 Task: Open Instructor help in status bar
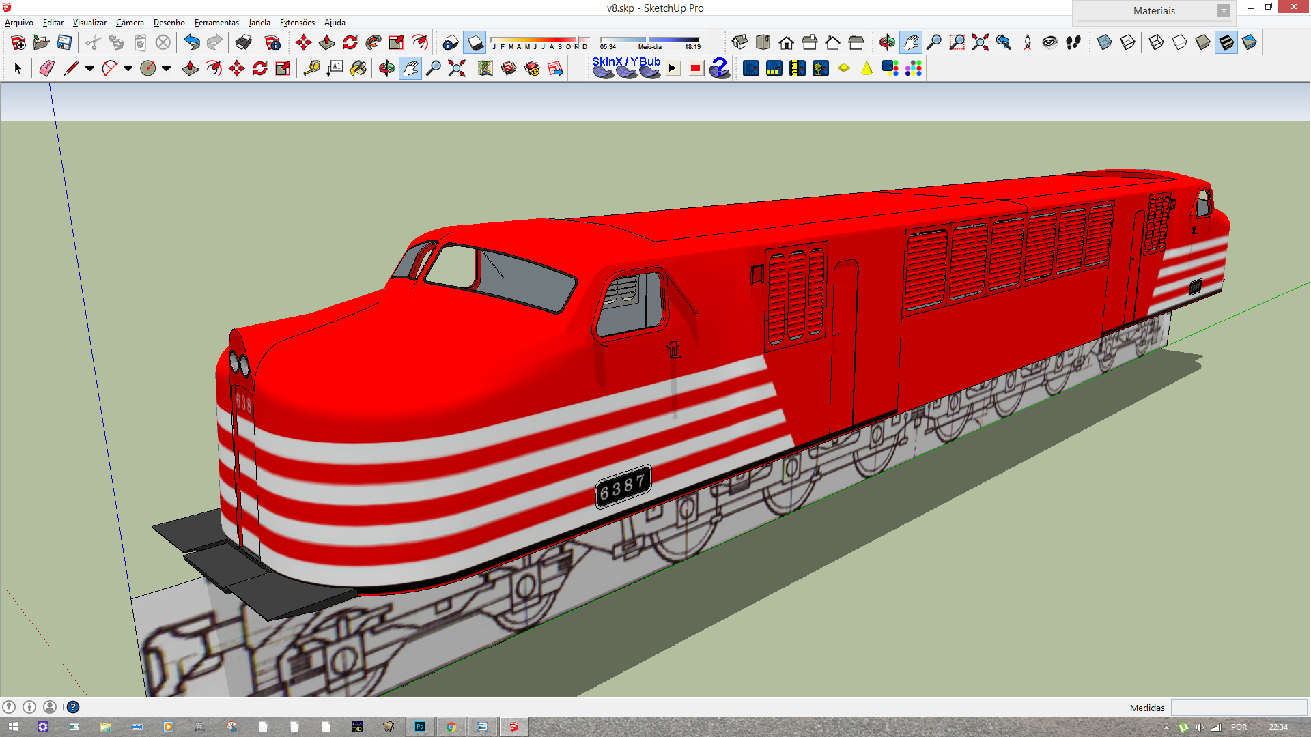click(x=73, y=707)
